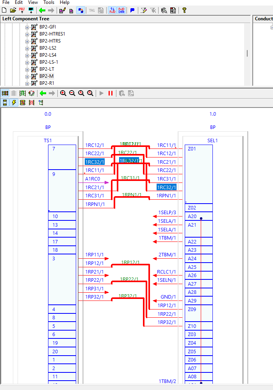Click the document edit pencil icon
This screenshot has height=390, width=273.
[62, 11]
